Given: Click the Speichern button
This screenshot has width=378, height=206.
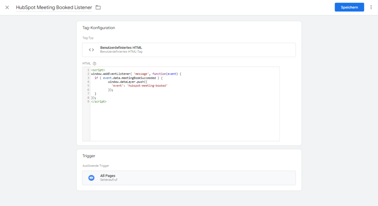Looking at the screenshot, I should [x=349, y=7].
